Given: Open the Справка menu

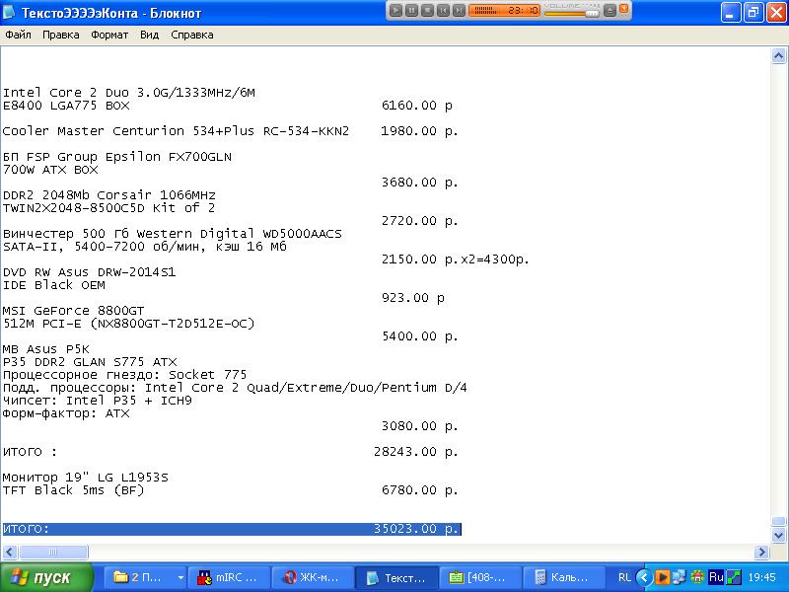Looking at the screenshot, I should (191, 35).
